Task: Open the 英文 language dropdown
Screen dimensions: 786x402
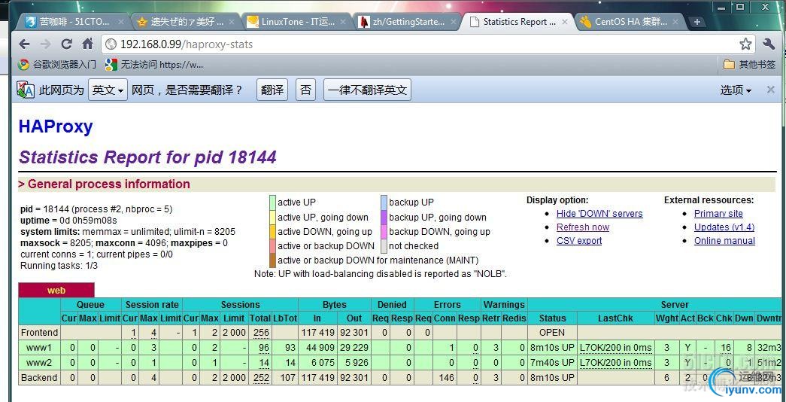Action: tap(108, 90)
